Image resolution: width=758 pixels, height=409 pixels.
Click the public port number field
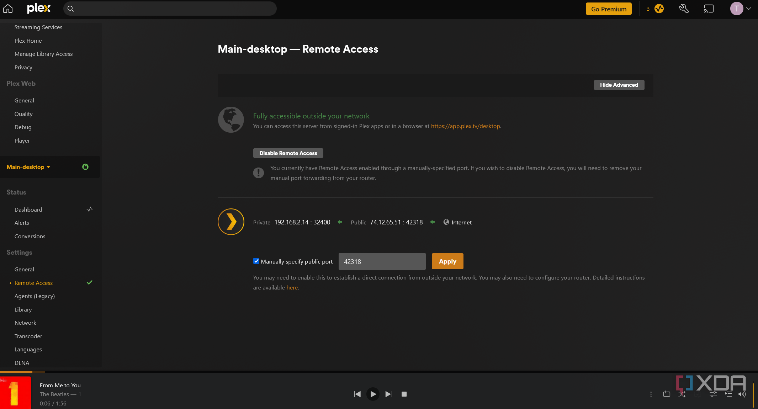382,261
